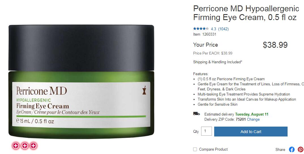Click the Shipping & Handling Included text
Image resolution: width=304 pixels, height=154 pixels.
pyautogui.click(x=218, y=62)
